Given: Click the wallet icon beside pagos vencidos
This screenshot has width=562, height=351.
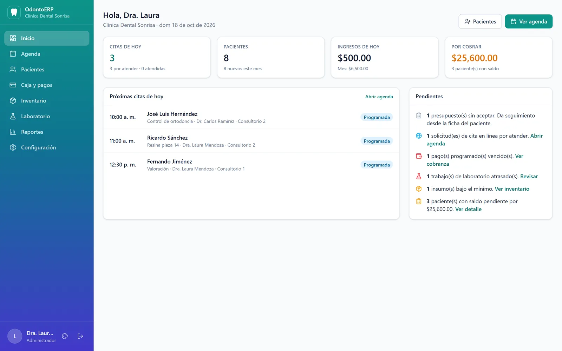Looking at the screenshot, I should (x=419, y=156).
